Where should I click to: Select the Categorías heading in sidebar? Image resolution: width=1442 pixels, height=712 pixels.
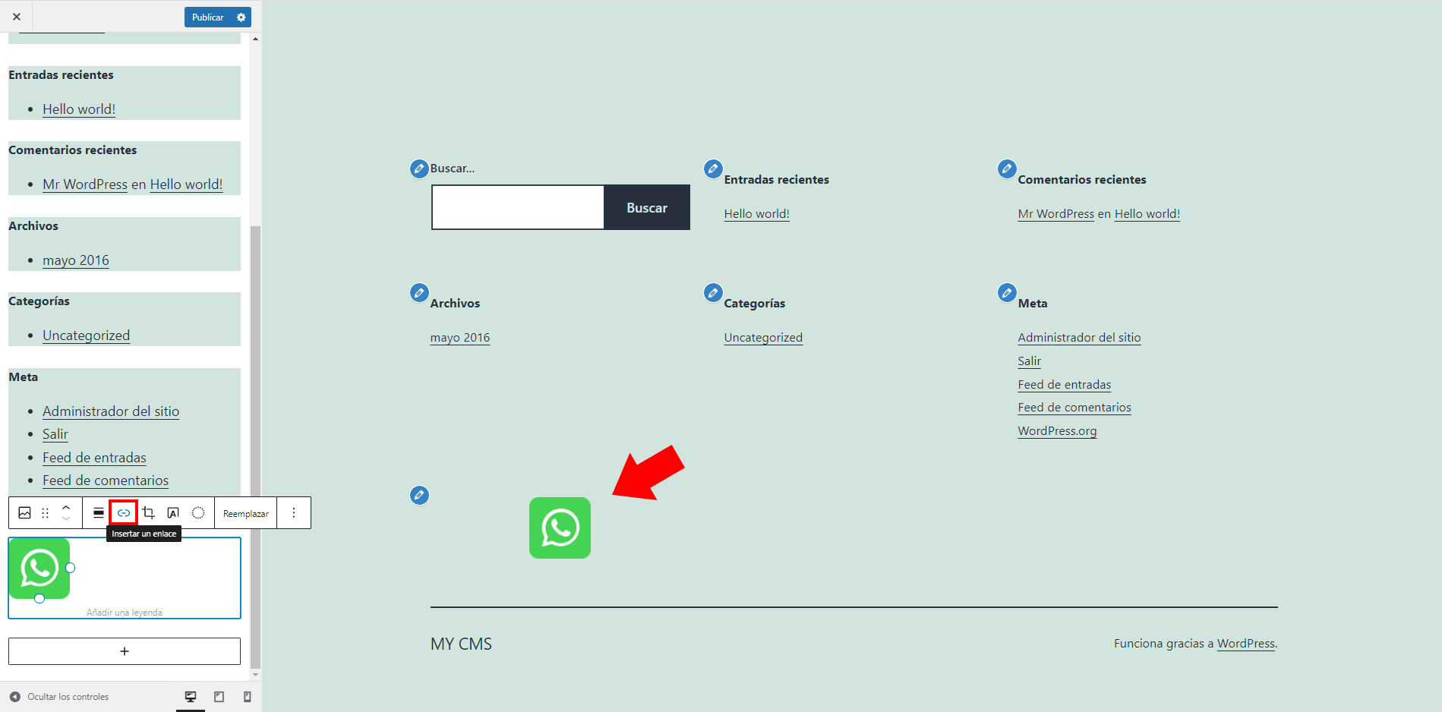(x=39, y=301)
